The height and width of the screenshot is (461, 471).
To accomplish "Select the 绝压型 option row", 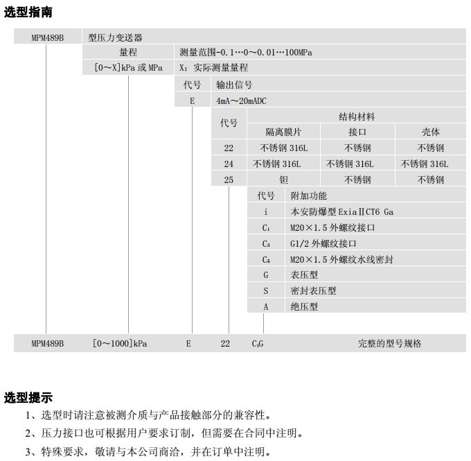I will [x=304, y=306].
